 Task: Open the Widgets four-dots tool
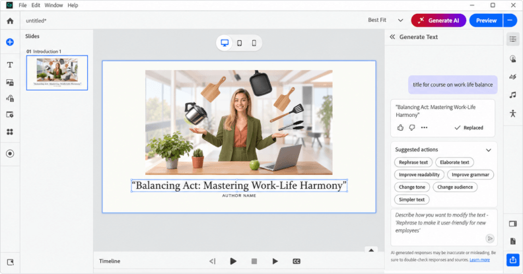pos(10,132)
